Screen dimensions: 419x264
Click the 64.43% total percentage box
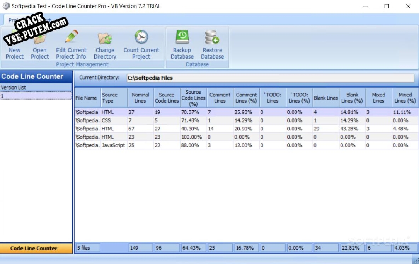point(194,248)
